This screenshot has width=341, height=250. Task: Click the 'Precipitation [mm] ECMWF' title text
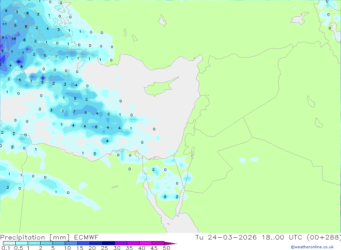[x=49, y=237]
